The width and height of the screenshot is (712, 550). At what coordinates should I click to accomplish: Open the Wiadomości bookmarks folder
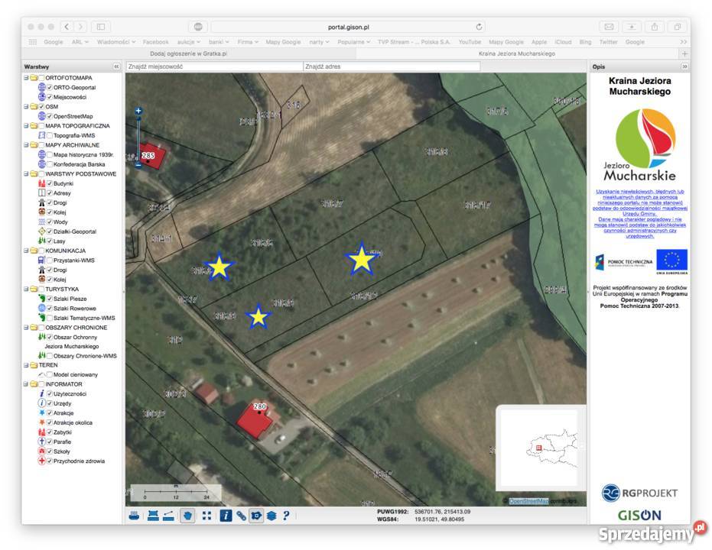[x=115, y=42]
